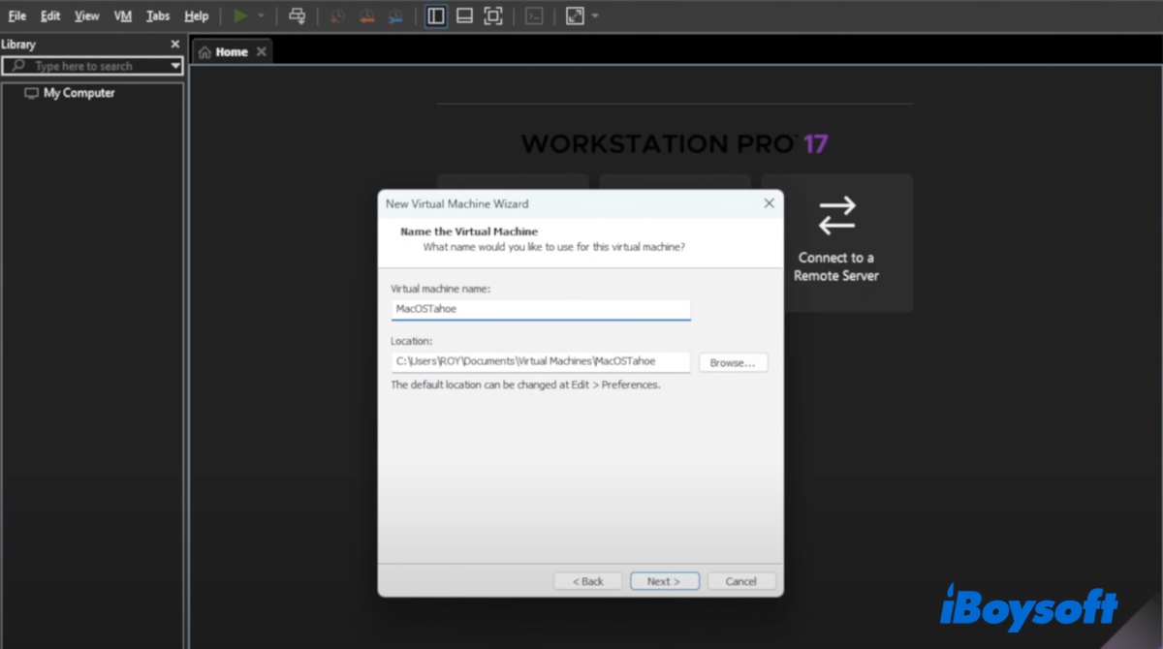Click the Browse button for location
Screen dimensions: 1163x649
point(733,362)
